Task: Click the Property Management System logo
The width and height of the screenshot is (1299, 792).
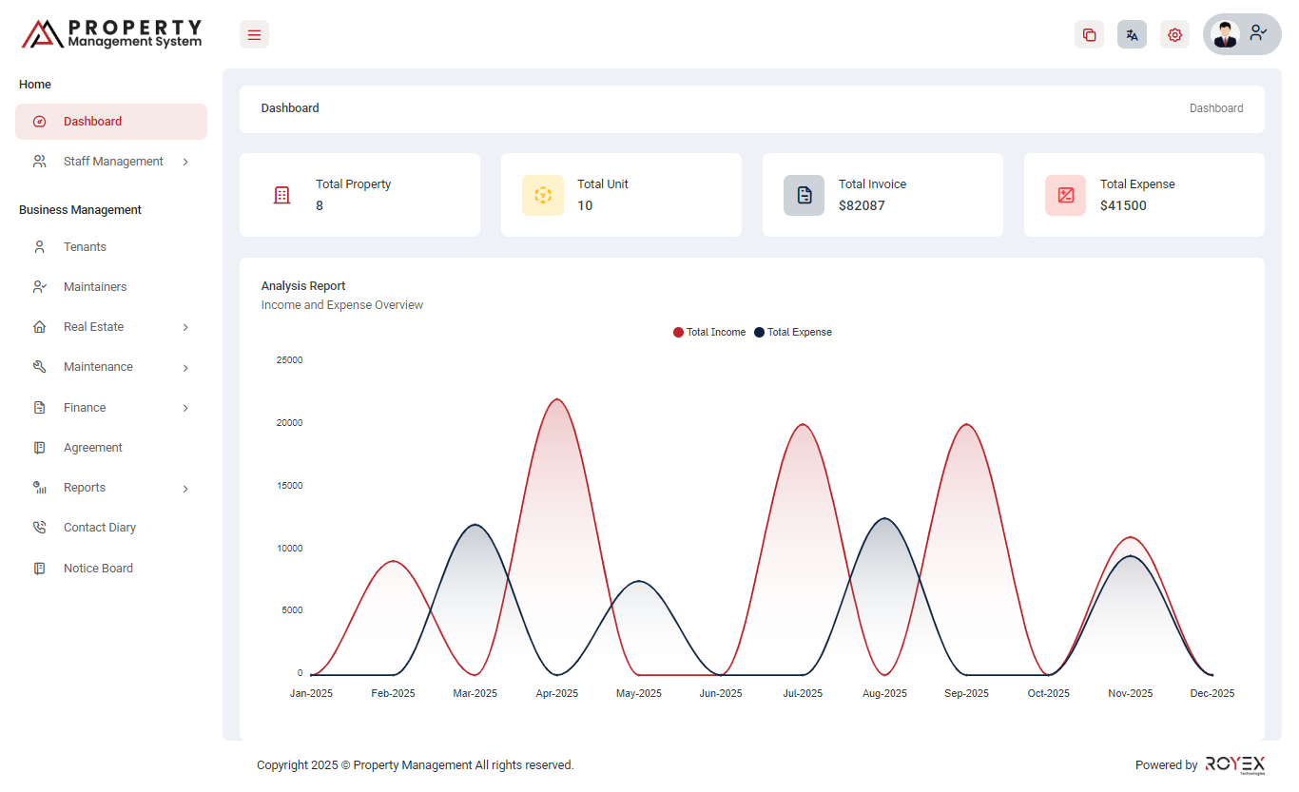Action: point(112,34)
